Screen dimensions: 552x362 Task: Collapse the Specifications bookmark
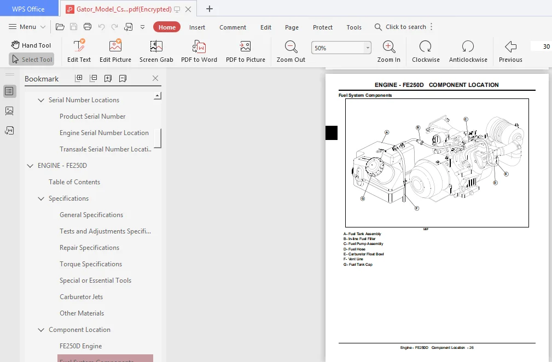(41, 198)
